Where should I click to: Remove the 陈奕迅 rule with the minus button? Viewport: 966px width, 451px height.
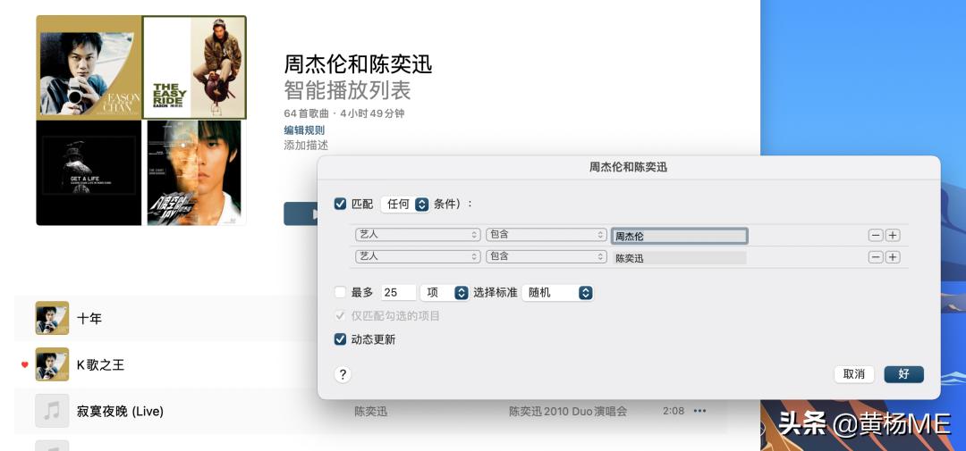(876, 257)
